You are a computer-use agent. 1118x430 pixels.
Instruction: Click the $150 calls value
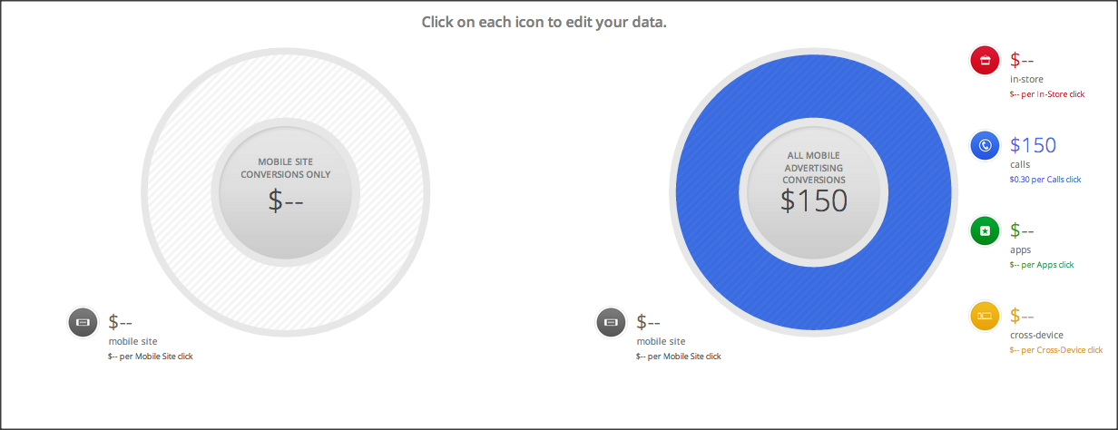(1033, 145)
